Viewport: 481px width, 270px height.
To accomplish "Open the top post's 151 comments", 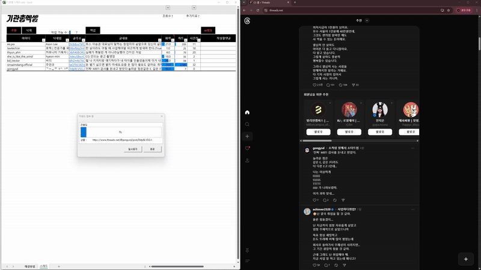I will coord(328,85).
